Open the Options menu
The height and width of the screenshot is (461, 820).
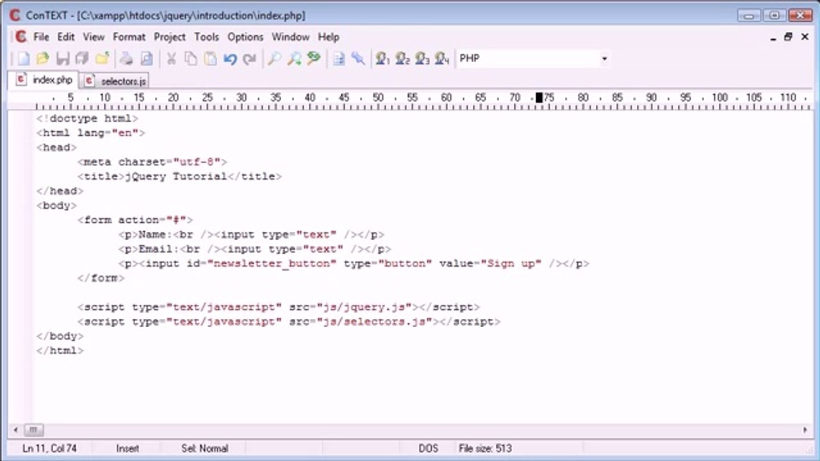[x=245, y=37]
